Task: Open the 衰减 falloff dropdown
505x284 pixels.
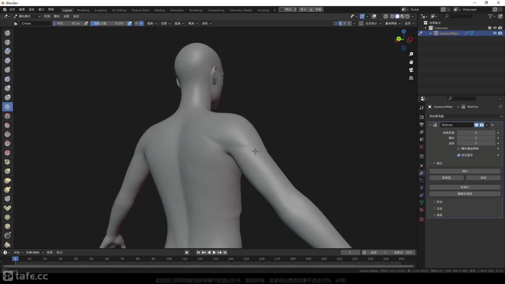Action: 193,23
